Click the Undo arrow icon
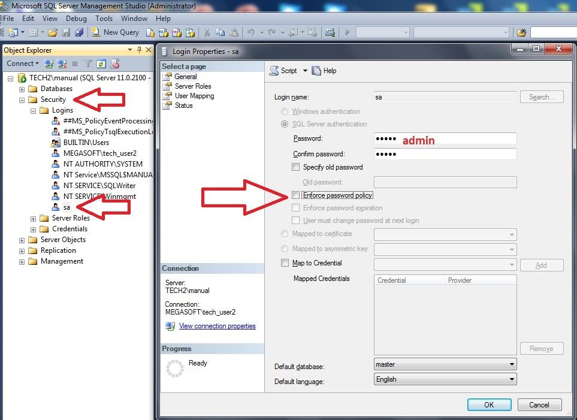The height and width of the screenshot is (420, 577). (x=251, y=32)
